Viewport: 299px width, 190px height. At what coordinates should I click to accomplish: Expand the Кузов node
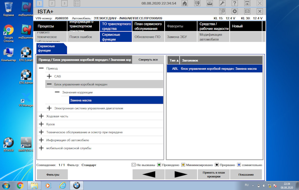41,124
